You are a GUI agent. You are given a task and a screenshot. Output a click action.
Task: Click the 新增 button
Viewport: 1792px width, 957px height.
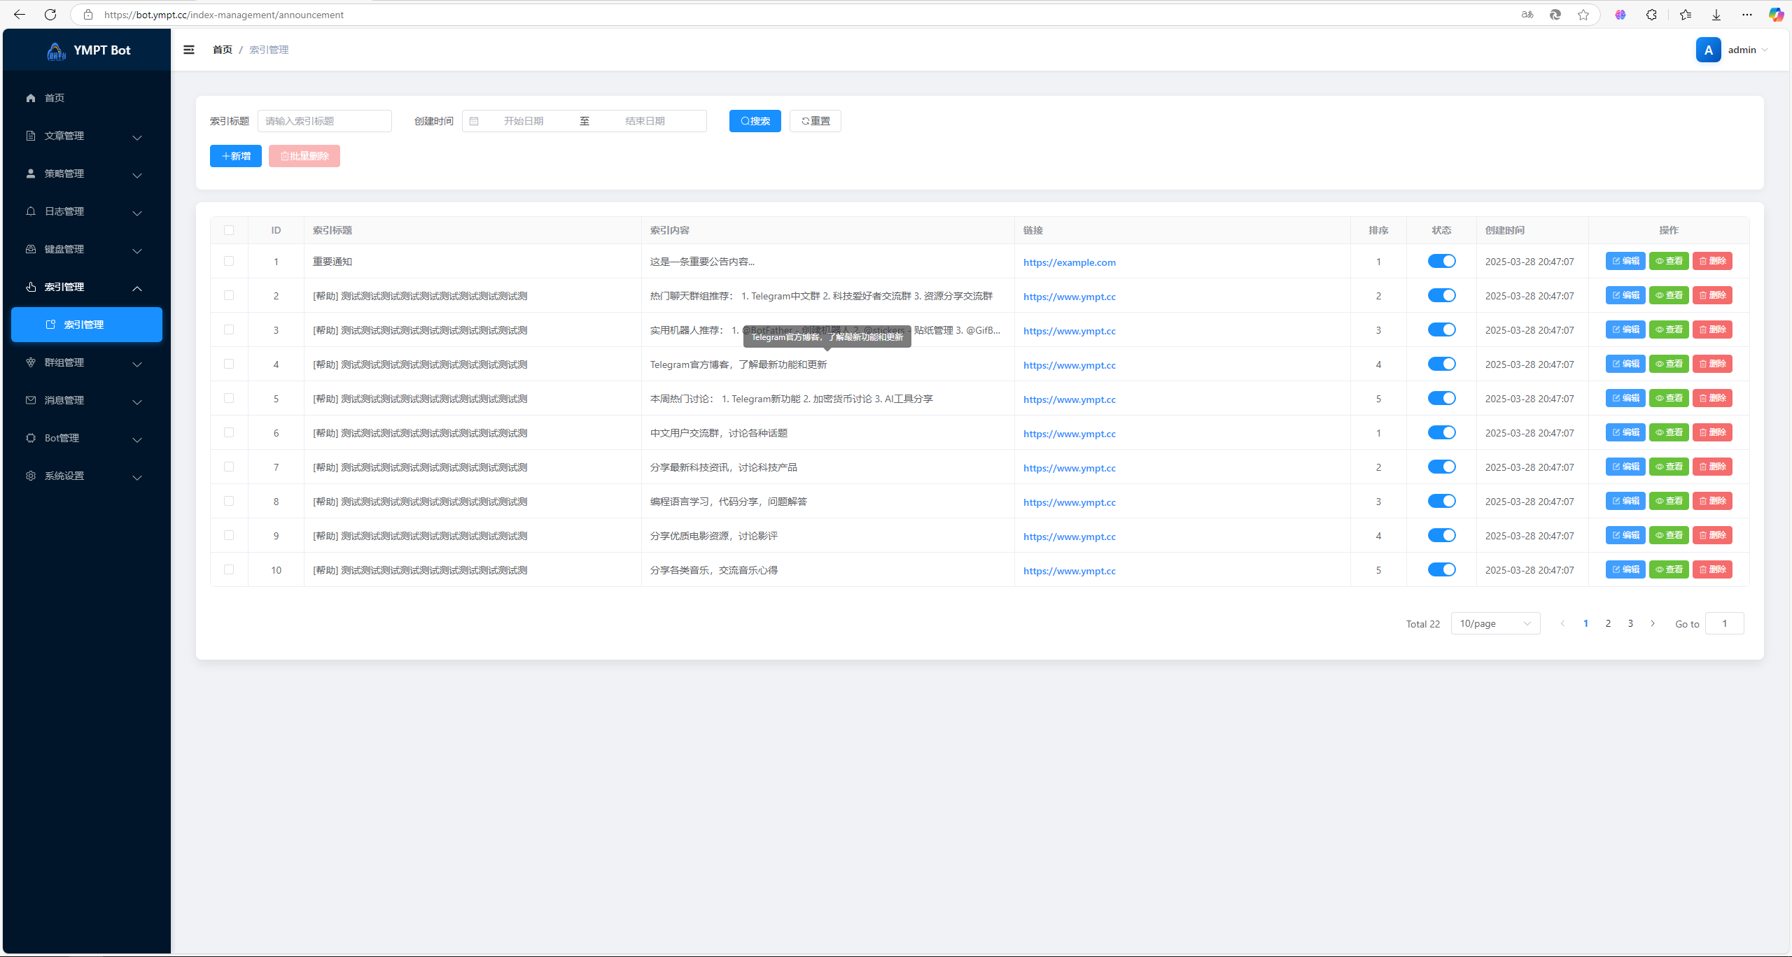[236, 156]
